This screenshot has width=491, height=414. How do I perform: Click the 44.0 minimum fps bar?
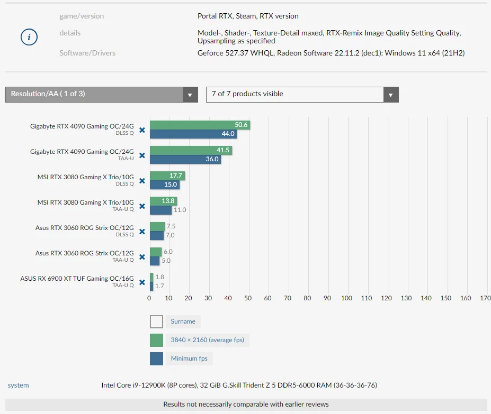[193, 134]
